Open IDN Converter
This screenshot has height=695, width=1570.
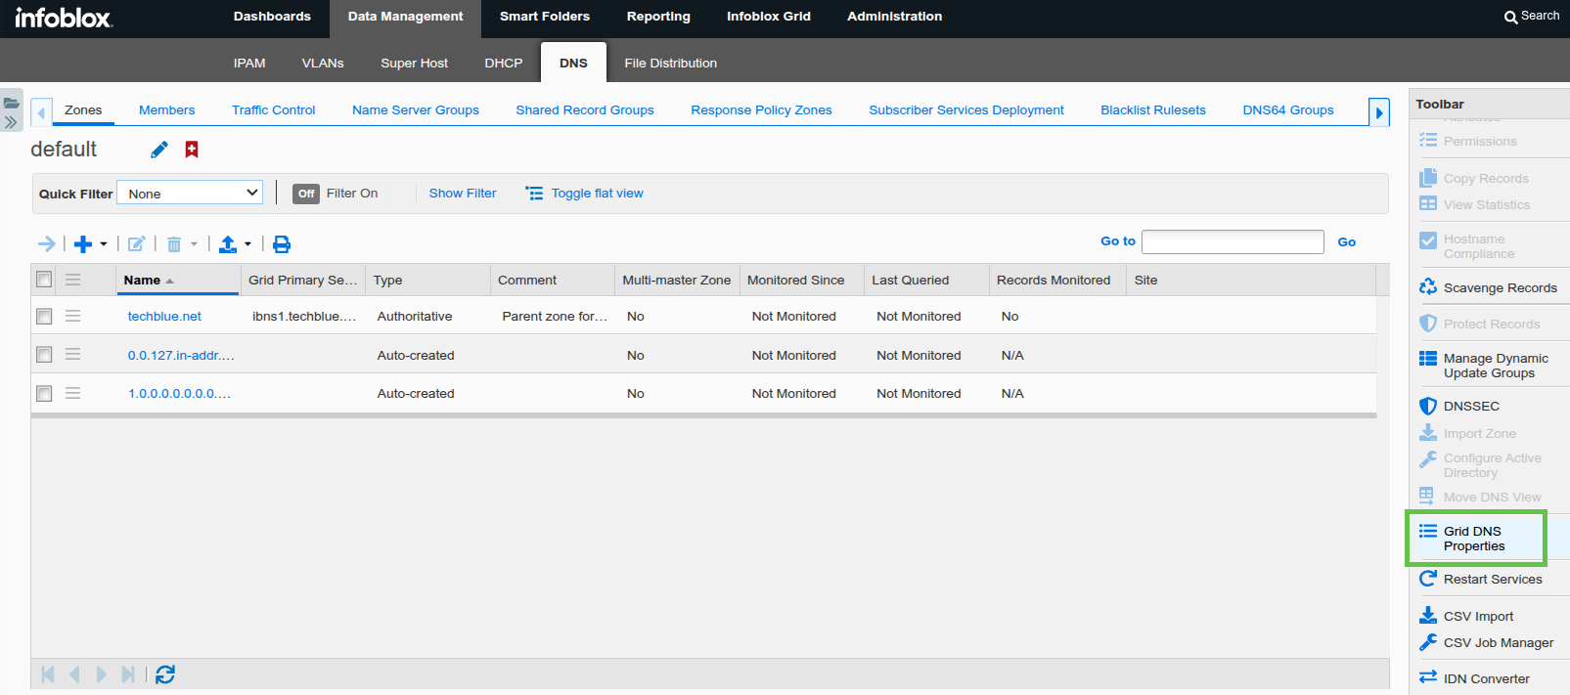point(1474,678)
